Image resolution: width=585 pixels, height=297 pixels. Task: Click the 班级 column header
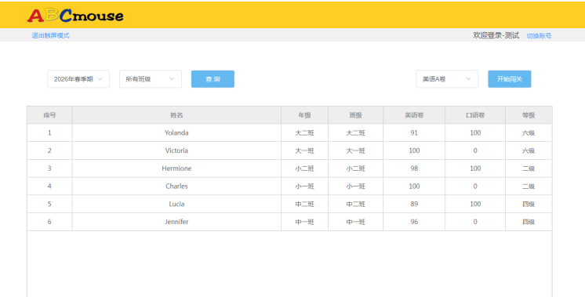click(x=355, y=115)
